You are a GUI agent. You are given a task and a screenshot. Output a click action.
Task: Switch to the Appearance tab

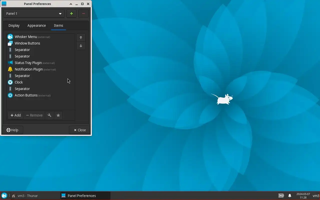(36, 25)
